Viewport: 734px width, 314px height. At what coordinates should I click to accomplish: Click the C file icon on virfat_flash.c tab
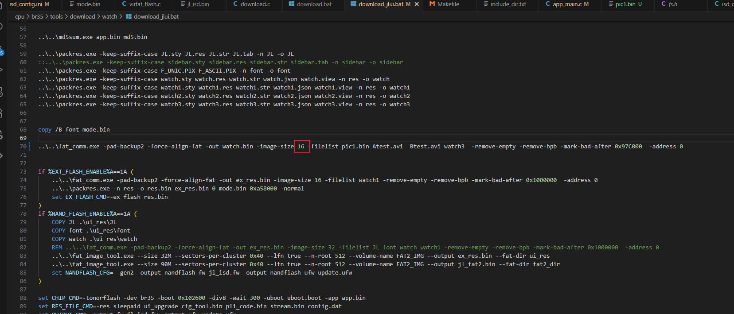click(124, 4)
